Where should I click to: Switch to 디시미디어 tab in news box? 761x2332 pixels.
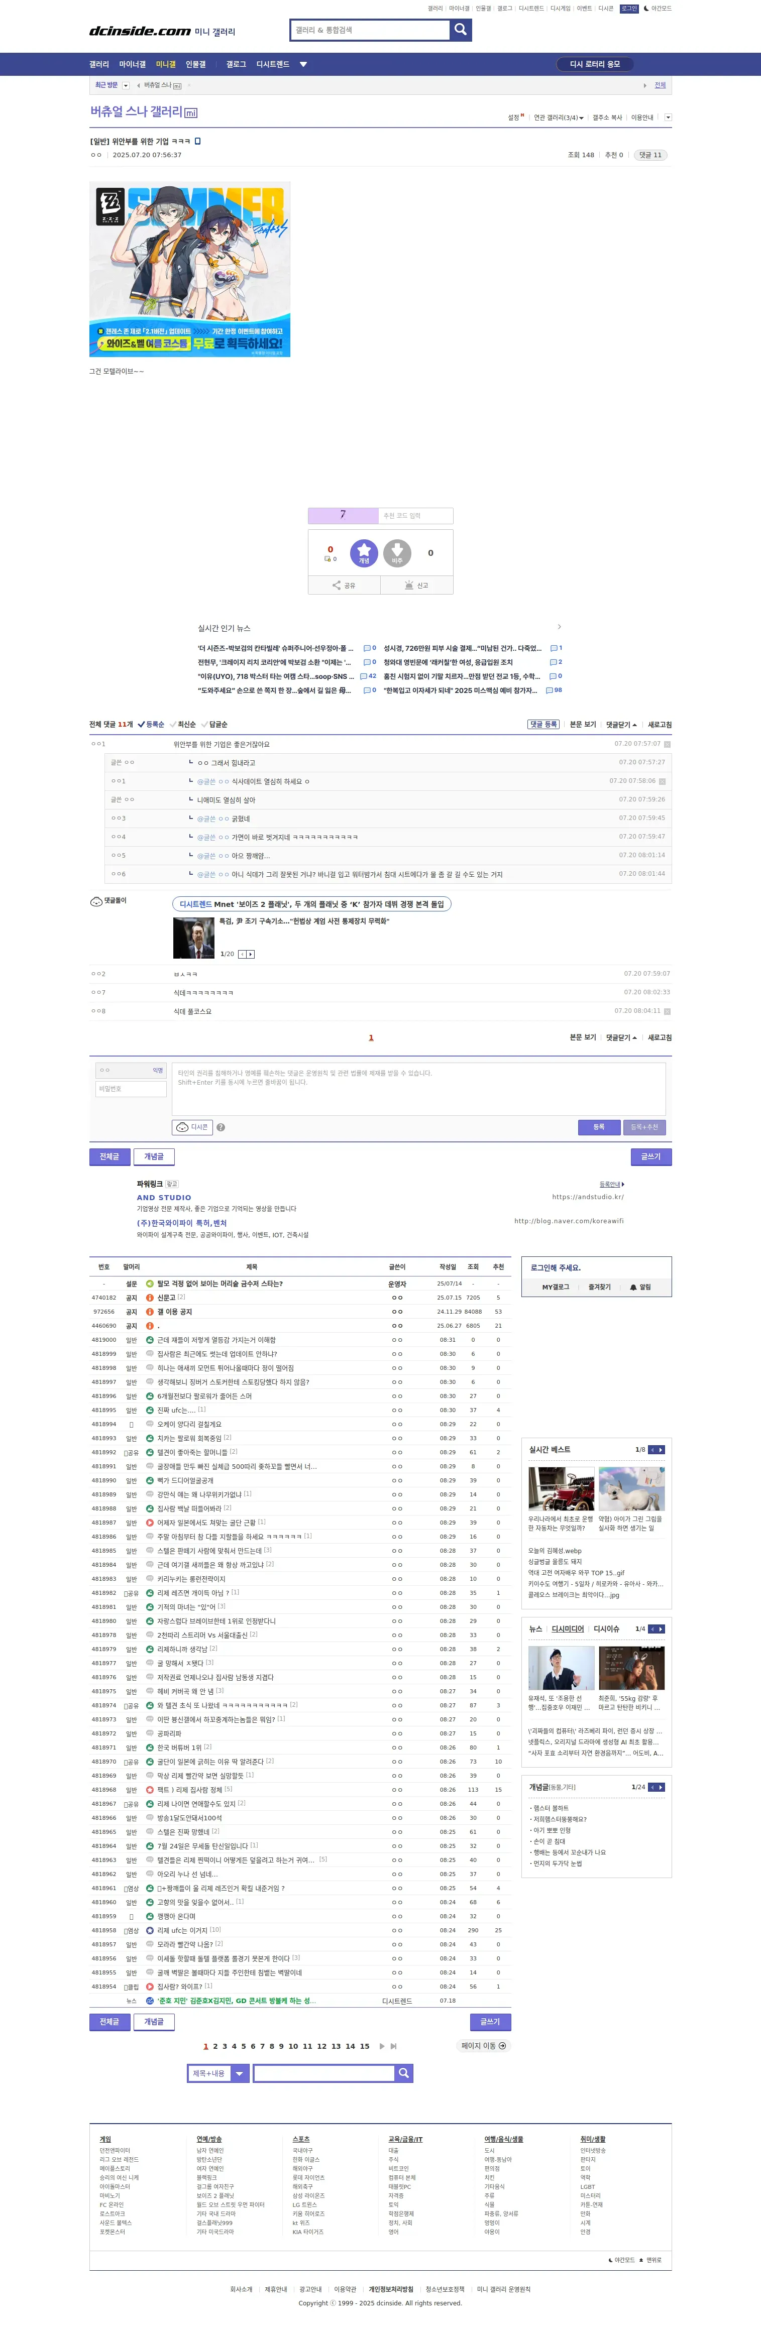pyautogui.click(x=568, y=1628)
